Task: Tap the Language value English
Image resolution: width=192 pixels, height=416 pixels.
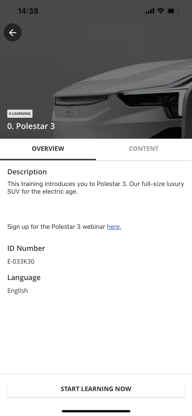Action: [17, 291]
